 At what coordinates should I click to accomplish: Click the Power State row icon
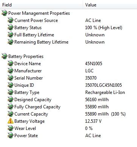click(x=11, y=135)
